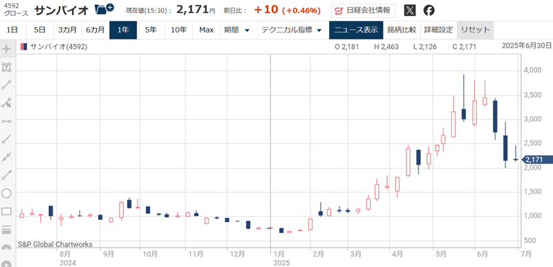This screenshot has height=267, width=553.
Task: Click the リセット reset button
Action: coord(476,30)
